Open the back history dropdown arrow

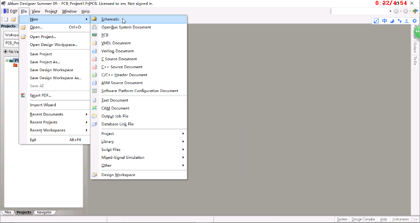pos(401,11)
